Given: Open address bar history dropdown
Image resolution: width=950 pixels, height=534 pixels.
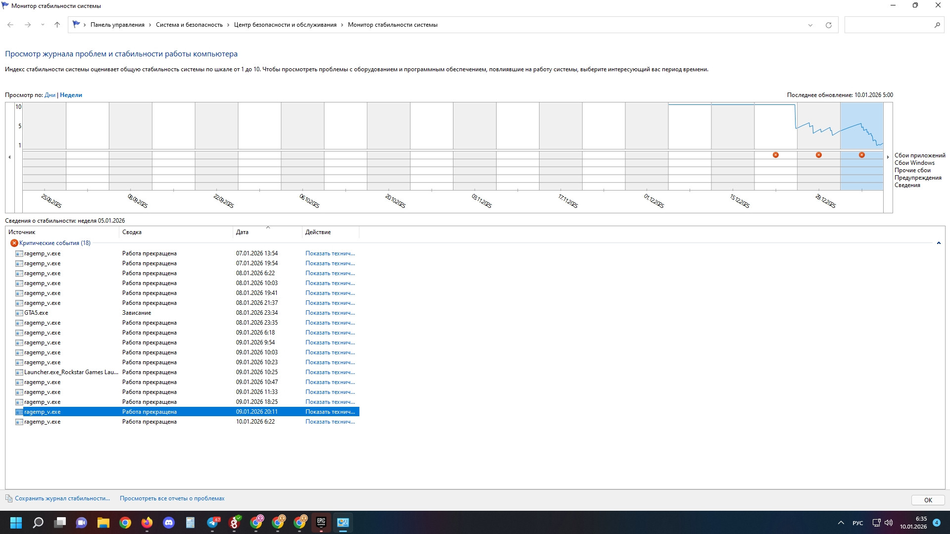Looking at the screenshot, I should (810, 25).
